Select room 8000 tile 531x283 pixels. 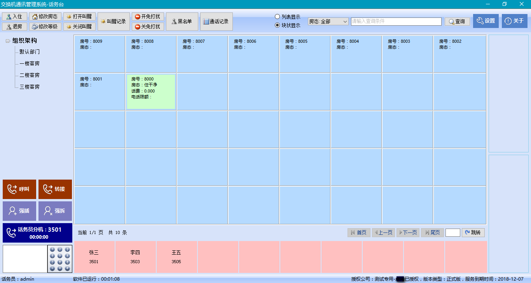point(151,91)
